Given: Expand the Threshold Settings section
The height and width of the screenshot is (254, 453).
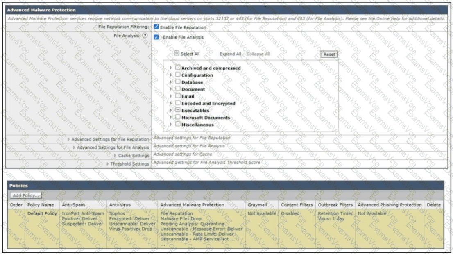Looking at the screenshot, I should coord(129,164).
